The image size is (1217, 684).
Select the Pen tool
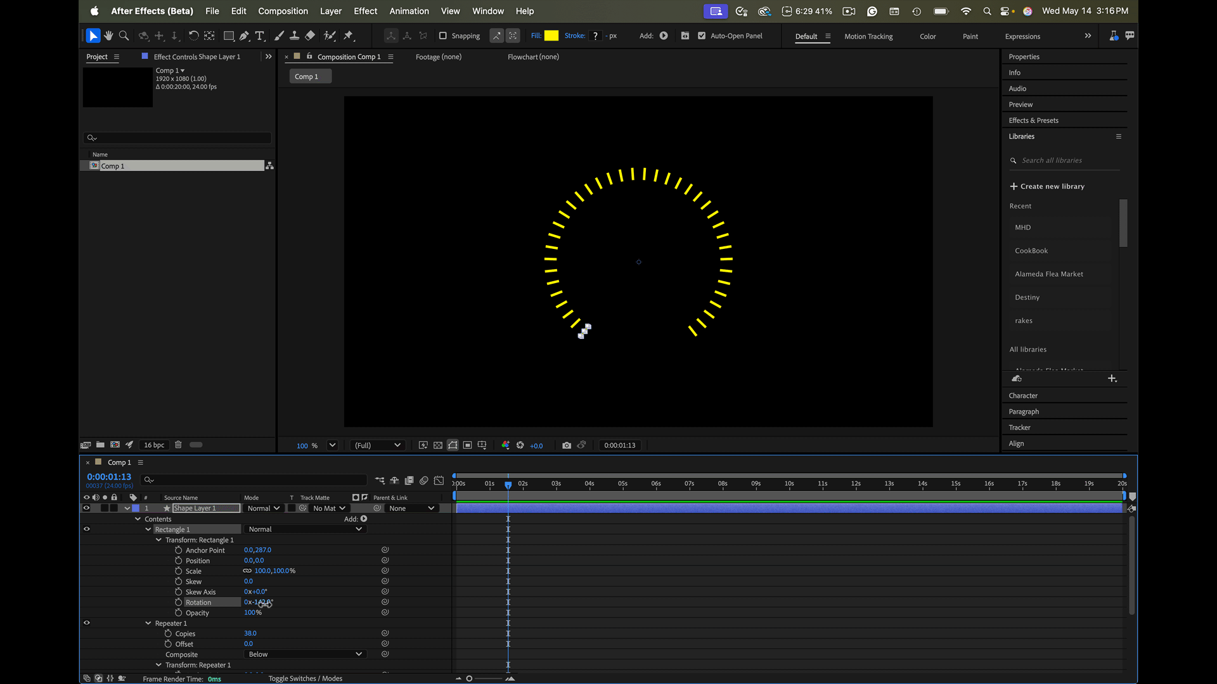pyautogui.click(x=244, y=36)
